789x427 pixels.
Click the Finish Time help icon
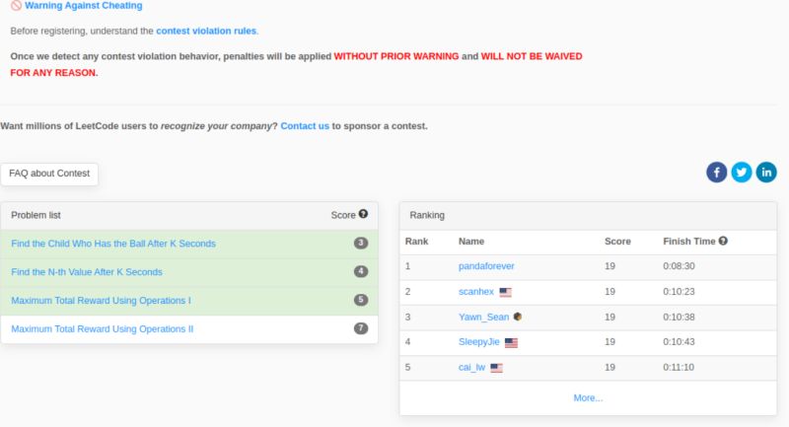pos(723,241)
